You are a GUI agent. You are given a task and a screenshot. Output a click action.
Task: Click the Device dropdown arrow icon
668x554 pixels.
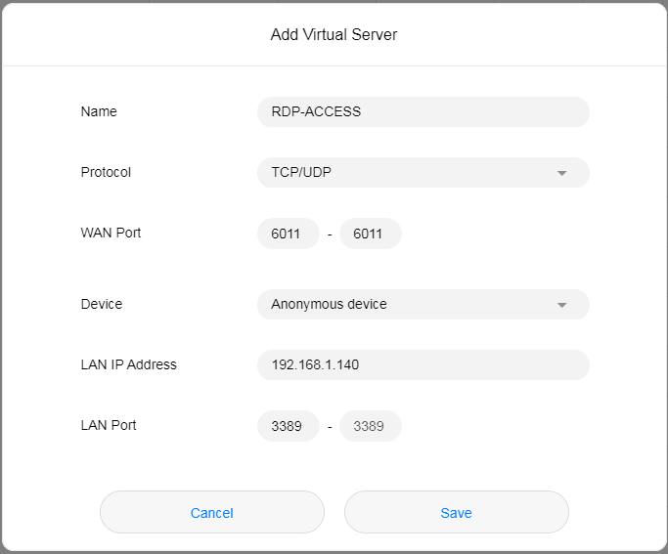[561, 305]
